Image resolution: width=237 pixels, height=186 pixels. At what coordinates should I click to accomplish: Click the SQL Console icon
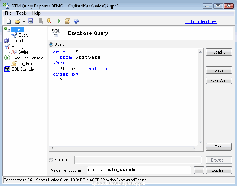[x=7, y=69]
